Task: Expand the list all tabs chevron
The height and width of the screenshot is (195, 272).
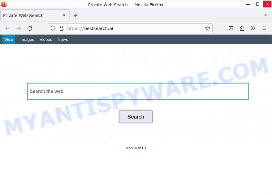Action: (x=265, y=15)
